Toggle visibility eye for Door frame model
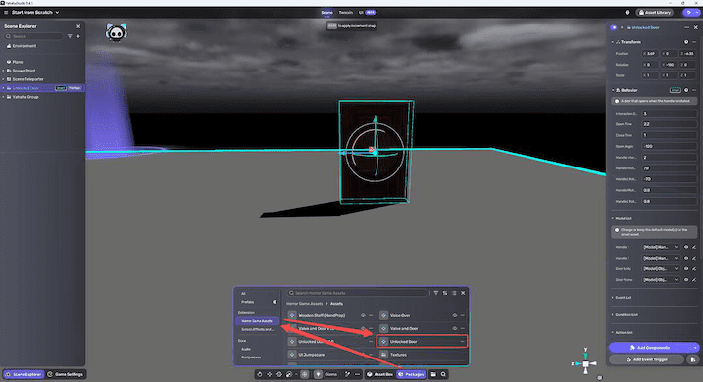Viewport: 703px width, 382px height. point(686,280)
